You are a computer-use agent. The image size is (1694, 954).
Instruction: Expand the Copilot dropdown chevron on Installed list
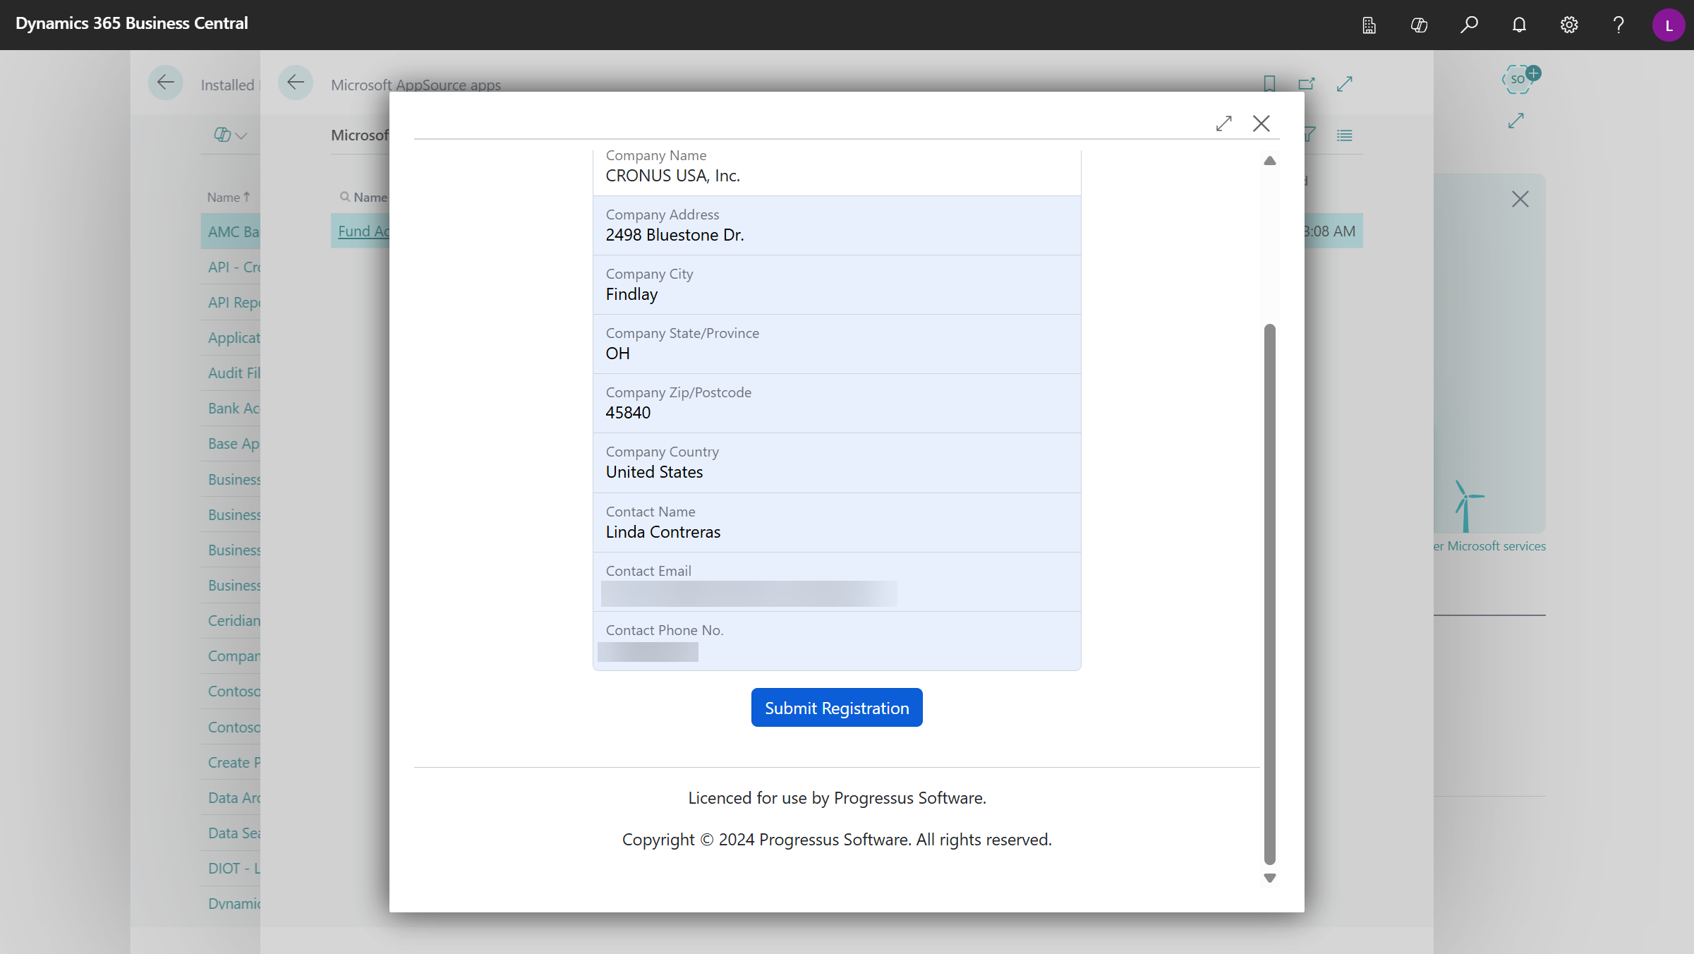click(241, 135)
